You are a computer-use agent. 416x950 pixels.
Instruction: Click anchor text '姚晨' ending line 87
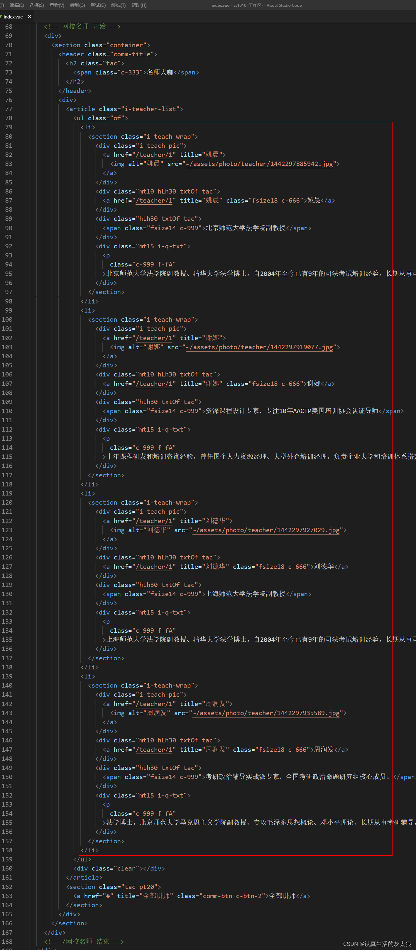[314, 200]
